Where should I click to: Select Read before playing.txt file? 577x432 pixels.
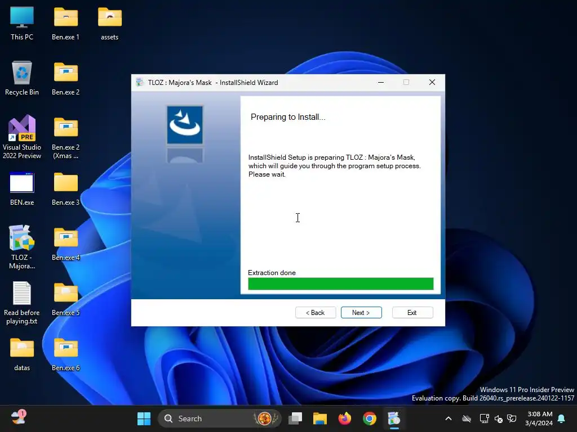click(22, 303)
